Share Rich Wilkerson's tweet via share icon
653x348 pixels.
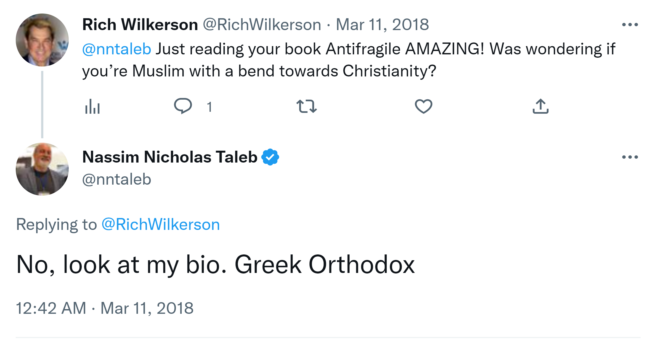pos(540,107)
